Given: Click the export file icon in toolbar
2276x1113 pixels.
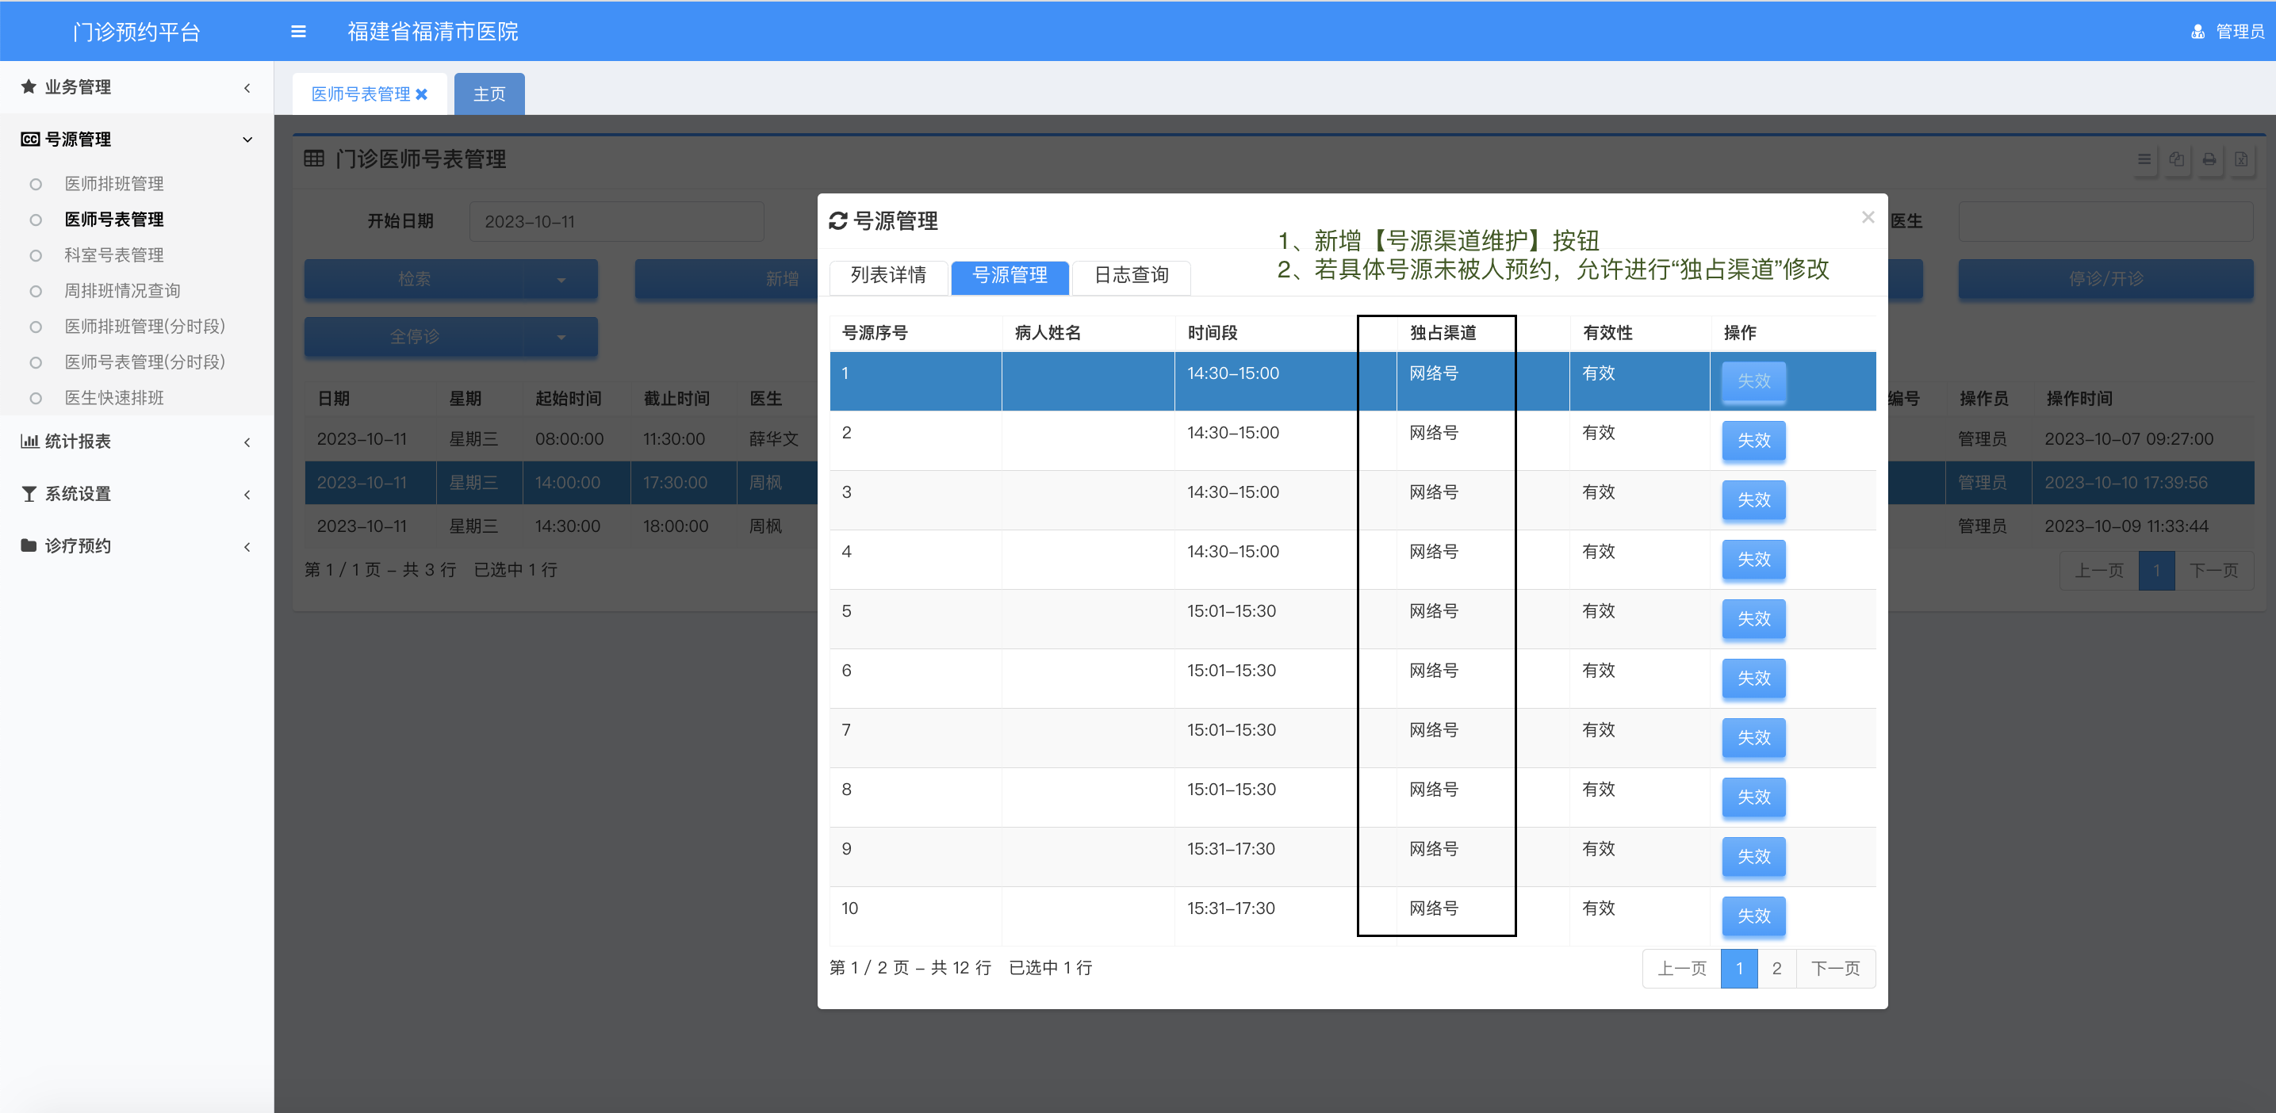Looking at the screenshot, I should coord(2242,160).
